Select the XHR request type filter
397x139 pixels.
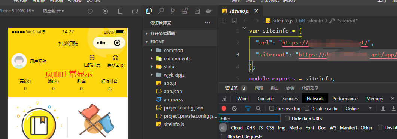click(251, 128)
